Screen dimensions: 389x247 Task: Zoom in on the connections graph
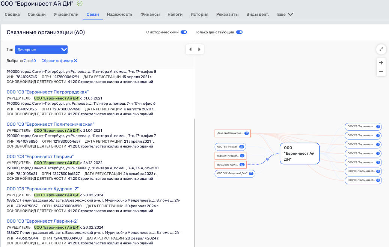pos(381,63)
